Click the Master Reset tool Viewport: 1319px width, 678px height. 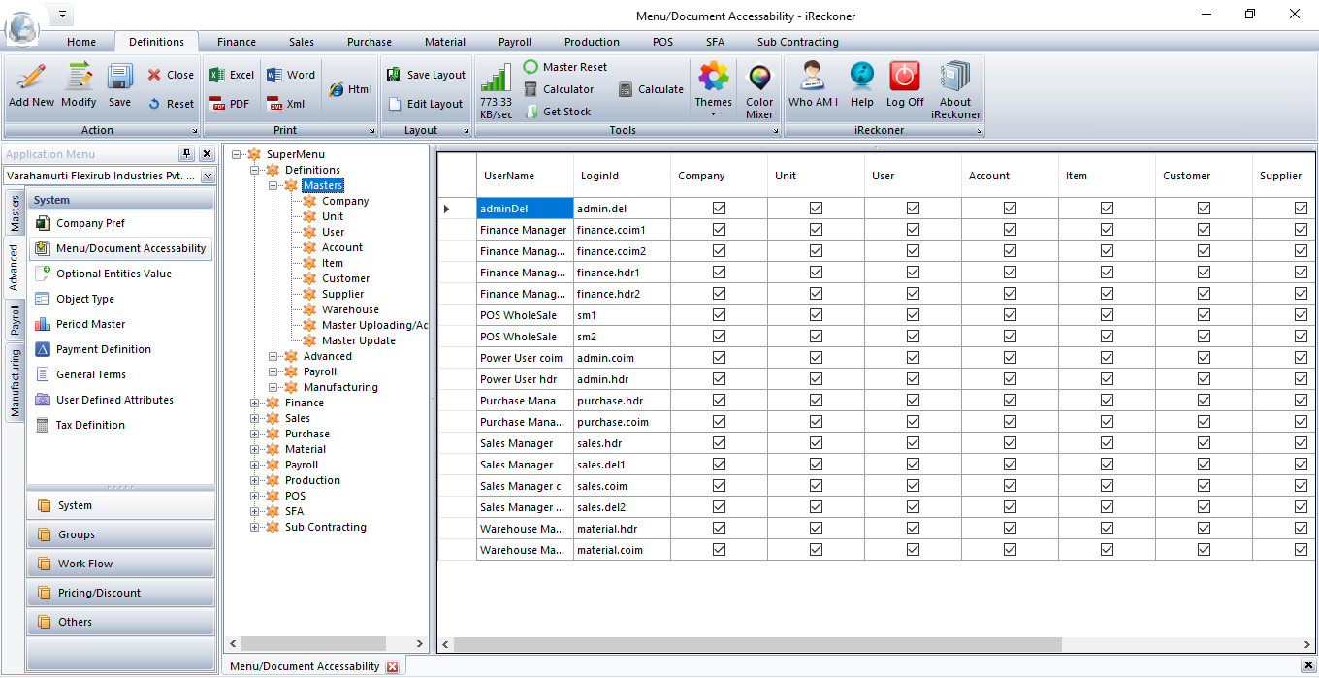coord(565,67)
